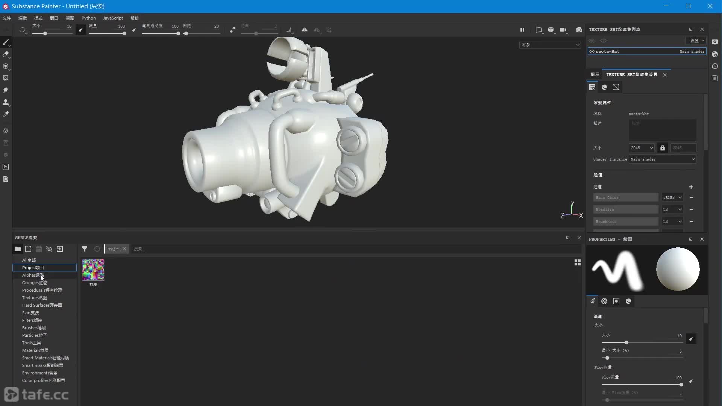Screen dimensions: 722x406
Task: Open the Python menu
Action: [x=88, y=18]
